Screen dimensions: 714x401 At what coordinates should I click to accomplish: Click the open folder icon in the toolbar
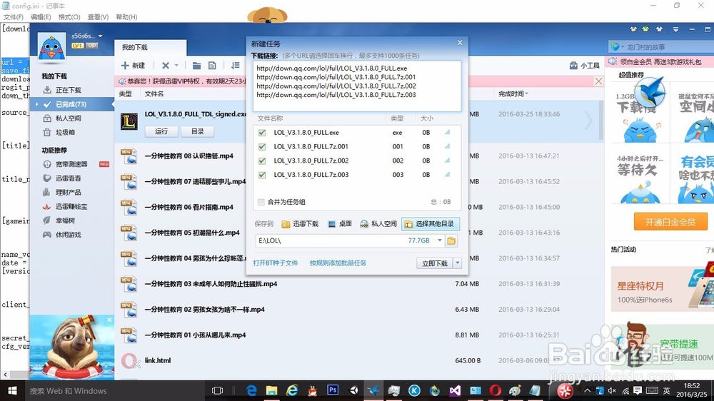pos(196,66)
